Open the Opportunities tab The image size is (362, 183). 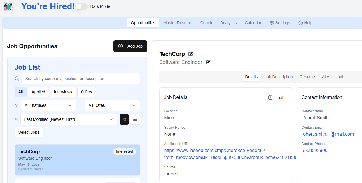143,23
